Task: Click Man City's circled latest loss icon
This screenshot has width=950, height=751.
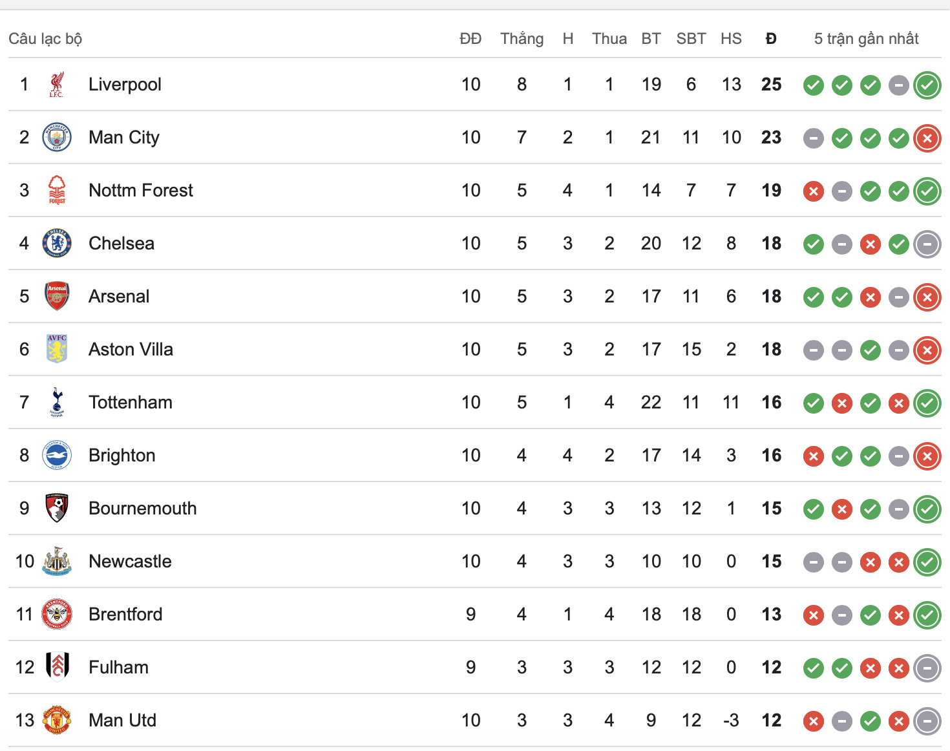Action: (927, 138)
